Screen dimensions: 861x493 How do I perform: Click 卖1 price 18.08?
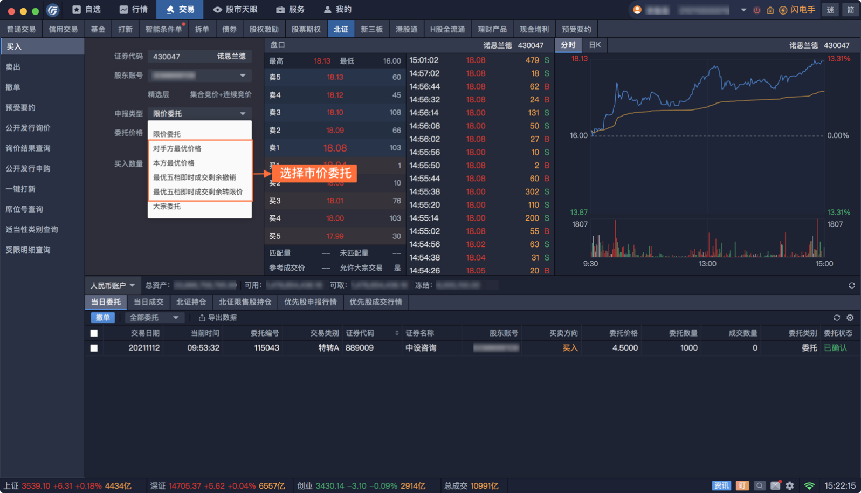coord(335,148)
